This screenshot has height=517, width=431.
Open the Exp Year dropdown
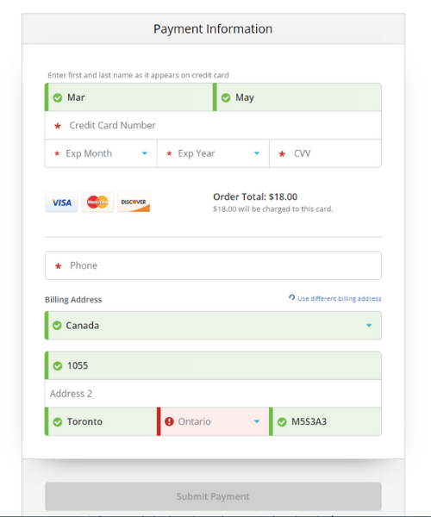214,153
